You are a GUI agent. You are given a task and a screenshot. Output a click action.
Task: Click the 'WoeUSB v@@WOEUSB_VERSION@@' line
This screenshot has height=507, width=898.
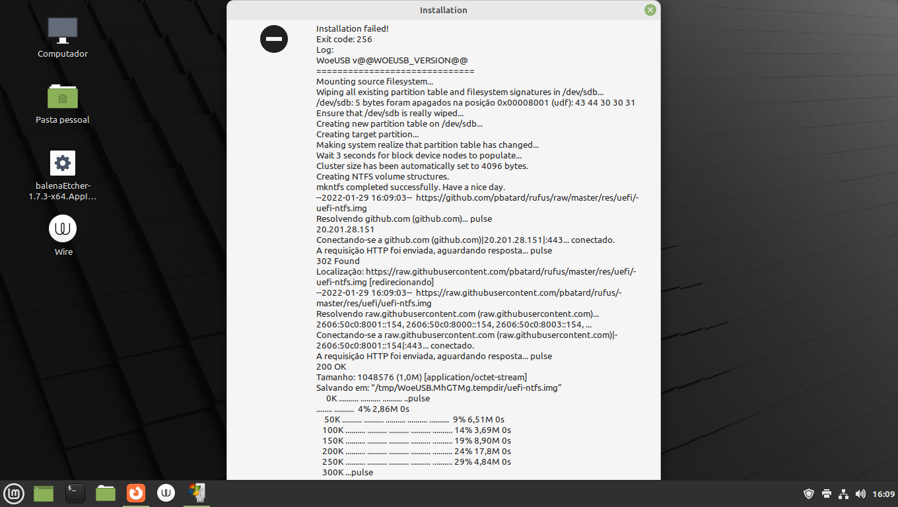[392, 60]
